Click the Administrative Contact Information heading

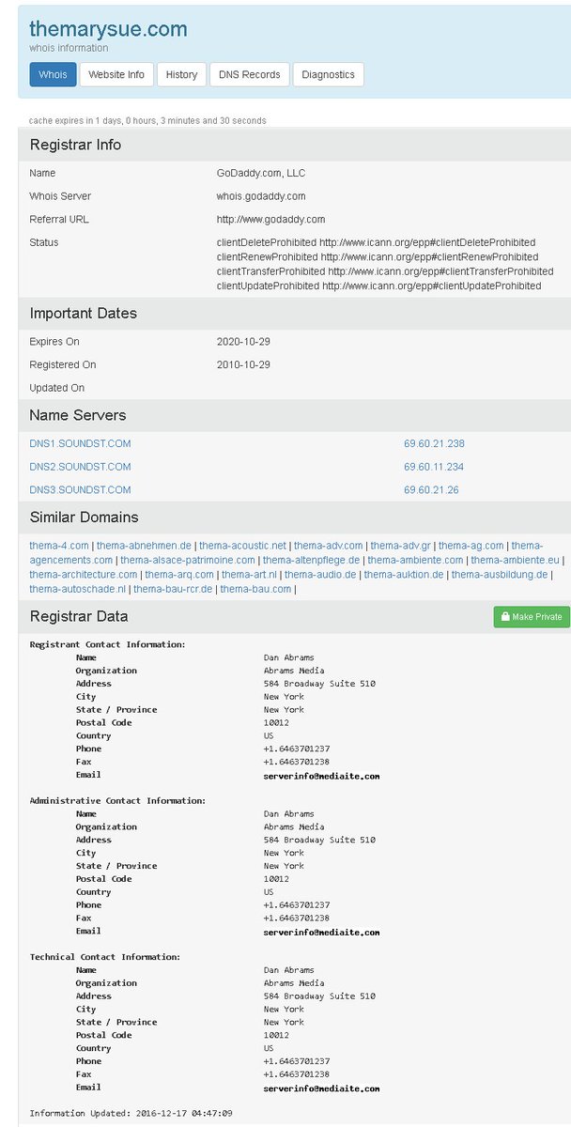point(117,801)
